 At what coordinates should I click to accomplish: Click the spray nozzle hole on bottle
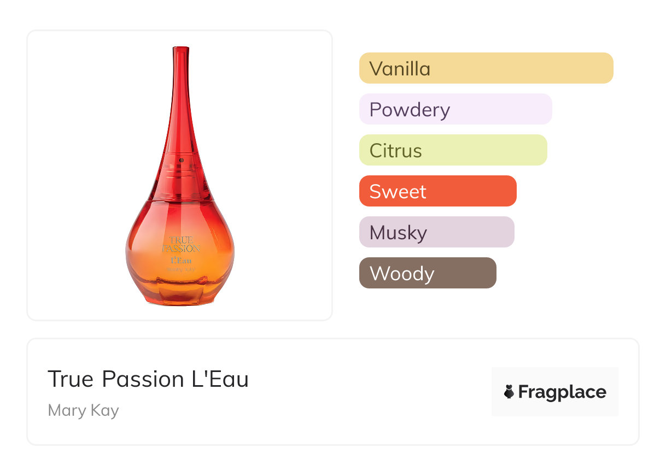pos(181,160)
